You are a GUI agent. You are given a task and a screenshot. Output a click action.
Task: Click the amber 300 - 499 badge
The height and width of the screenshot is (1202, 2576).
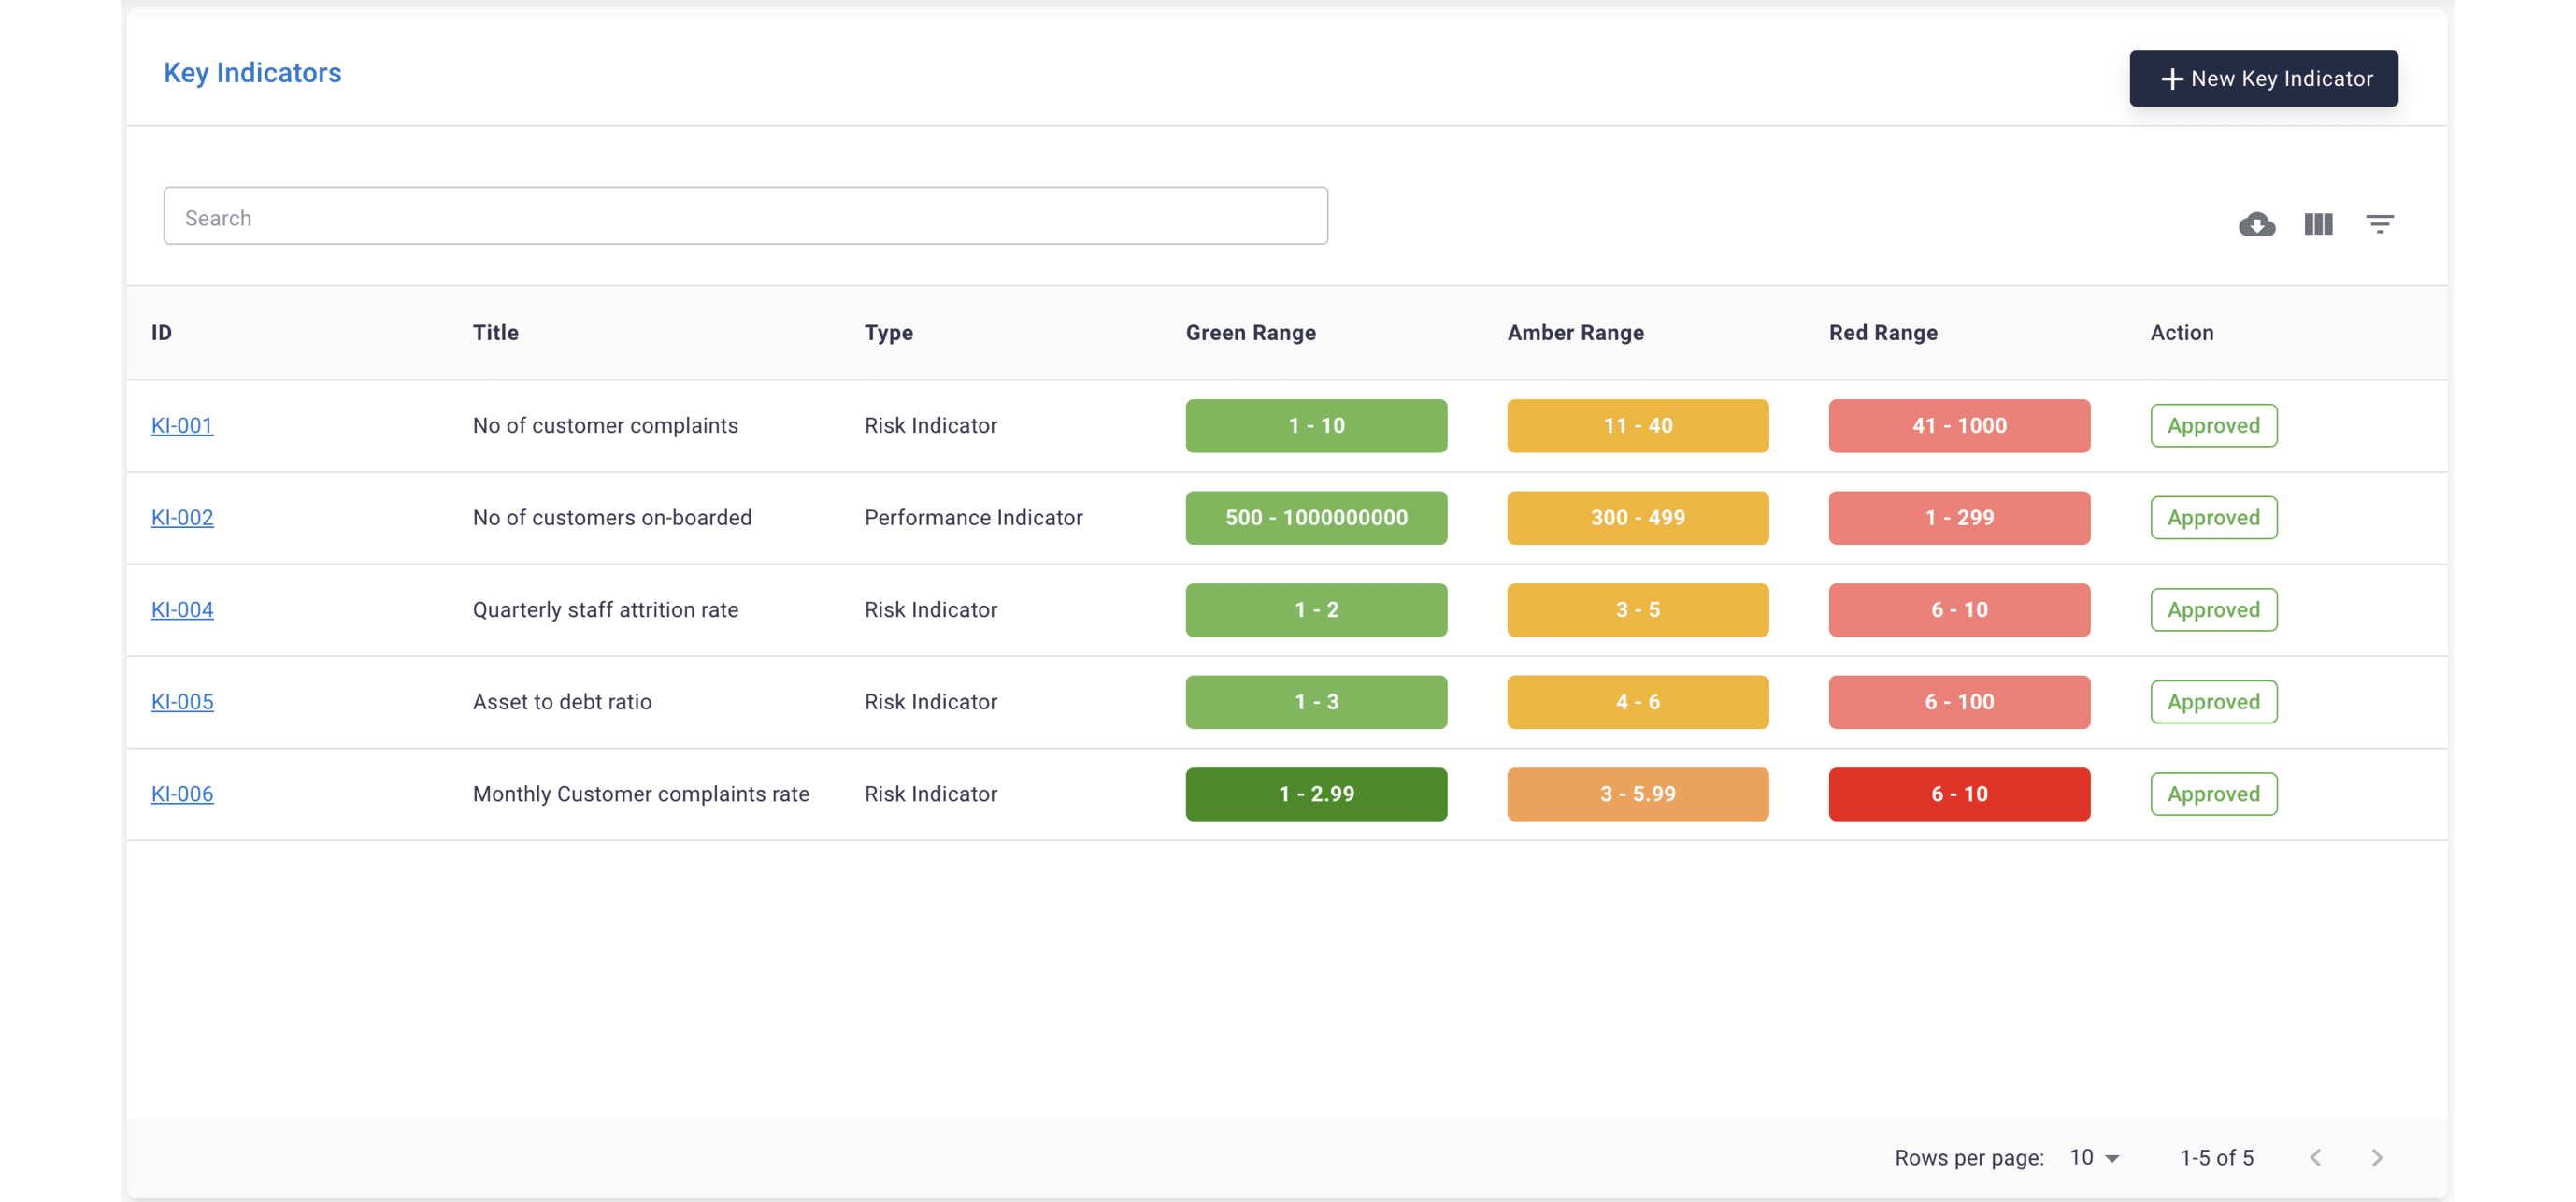(1637, 518)
